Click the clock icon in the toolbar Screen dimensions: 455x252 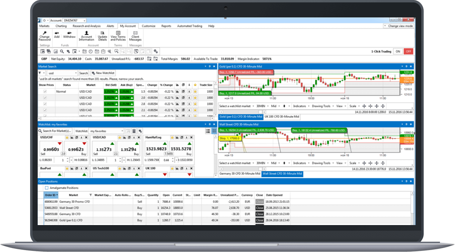91,52
